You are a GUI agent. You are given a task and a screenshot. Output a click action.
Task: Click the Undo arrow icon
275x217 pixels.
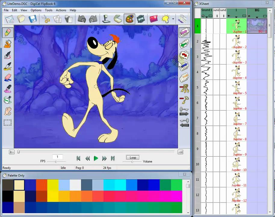[82, 19]
